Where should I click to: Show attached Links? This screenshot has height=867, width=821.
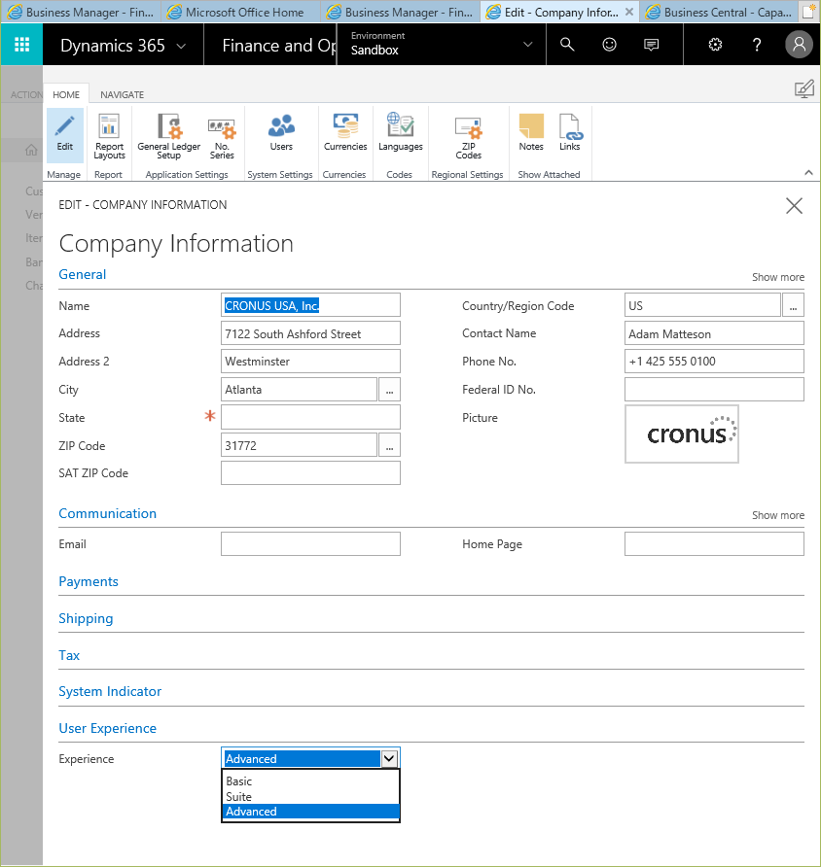coord(569,133)
